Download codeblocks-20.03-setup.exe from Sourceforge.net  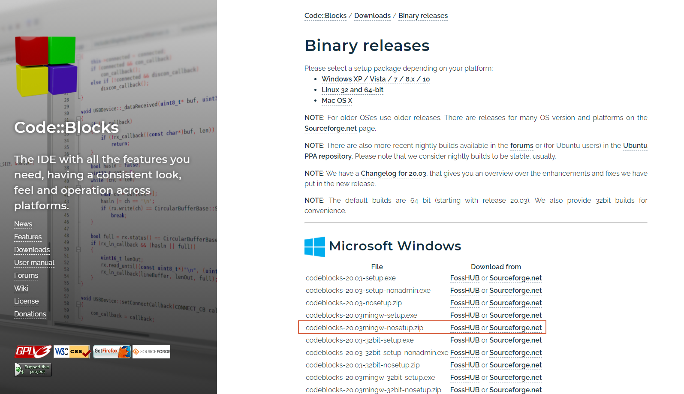pos(515,278)
